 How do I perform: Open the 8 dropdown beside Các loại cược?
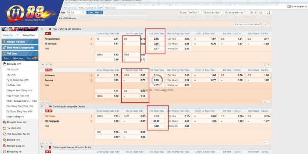pos(267,24)
